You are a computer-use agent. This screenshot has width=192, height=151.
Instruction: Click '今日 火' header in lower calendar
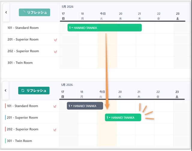pos(102,94)
